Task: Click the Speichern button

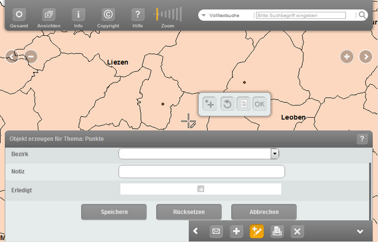Action: [x=114, y=212]
